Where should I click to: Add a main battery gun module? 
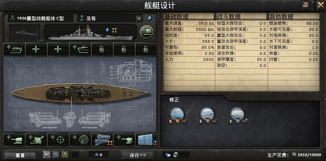point(14,140)
